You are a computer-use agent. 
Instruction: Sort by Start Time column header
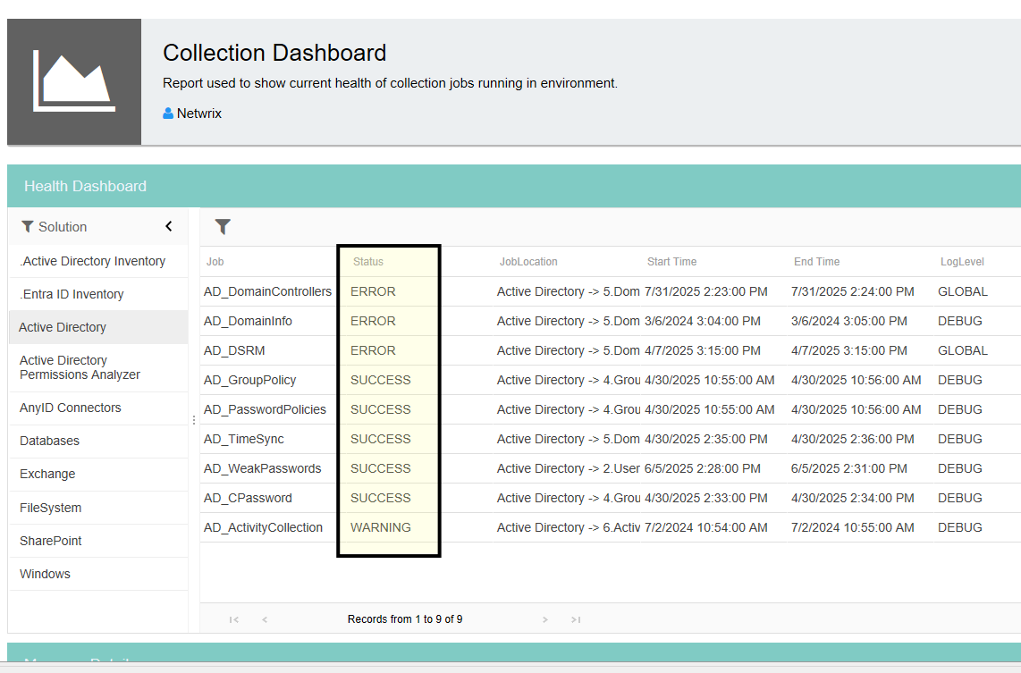click(671, 262)
